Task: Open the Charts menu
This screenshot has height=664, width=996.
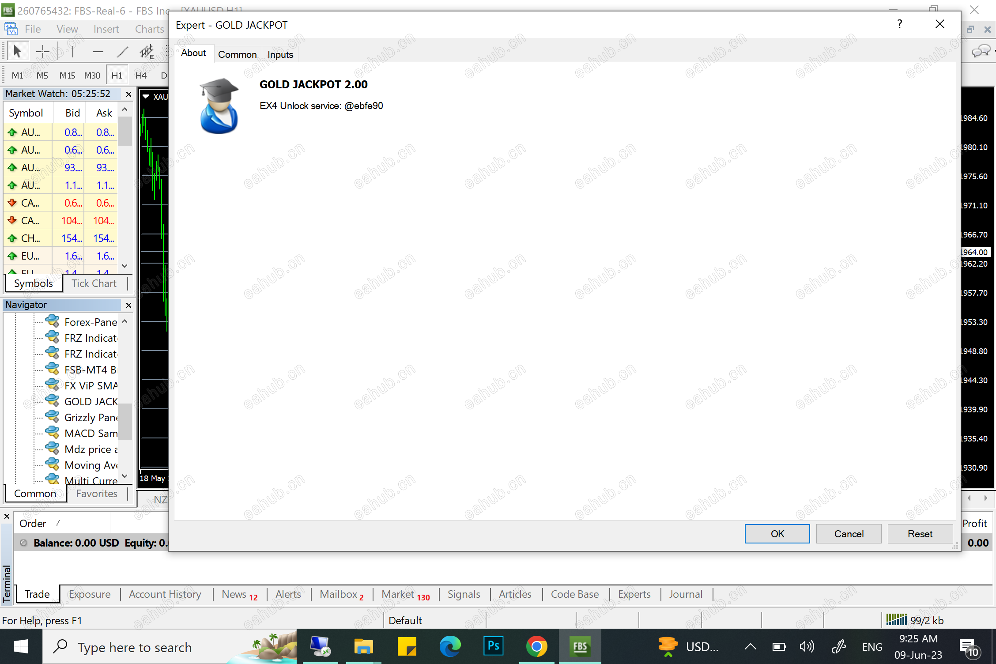Action: (150, 29)
